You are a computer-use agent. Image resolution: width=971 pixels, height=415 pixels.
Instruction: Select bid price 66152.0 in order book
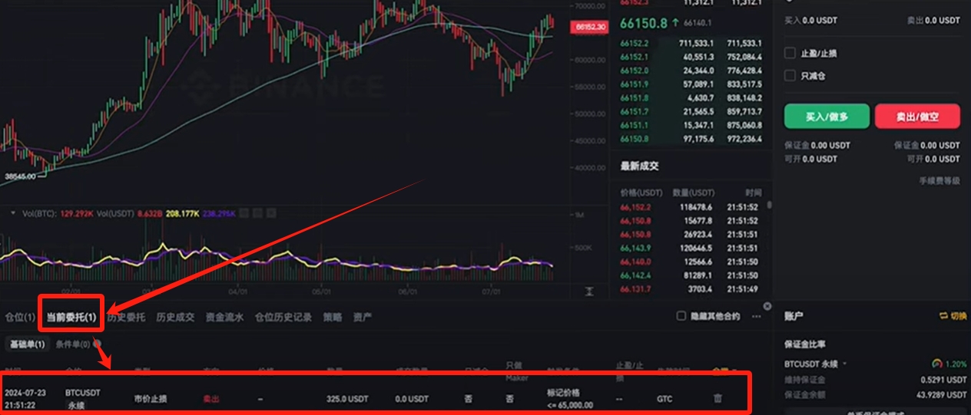pyautogui.click(x=634, y=71)
